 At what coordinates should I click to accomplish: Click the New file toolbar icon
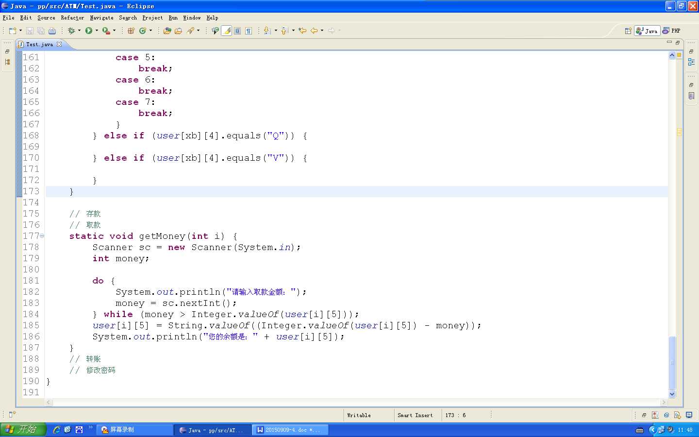[x=13, y=31]
